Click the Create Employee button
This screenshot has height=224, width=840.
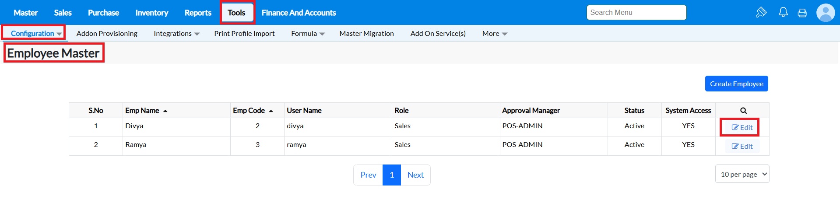pyautogui.click(x=736, y=84)
